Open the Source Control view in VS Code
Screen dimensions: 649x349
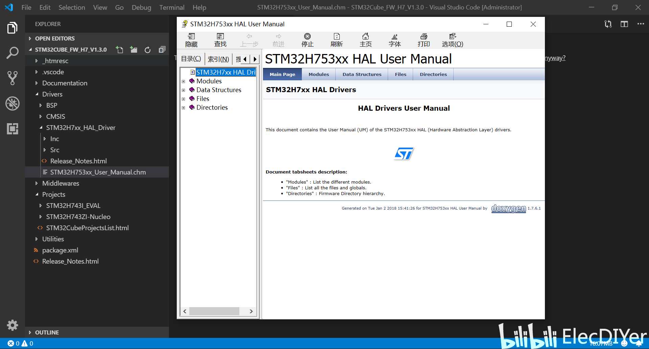(x=13, y=78)
